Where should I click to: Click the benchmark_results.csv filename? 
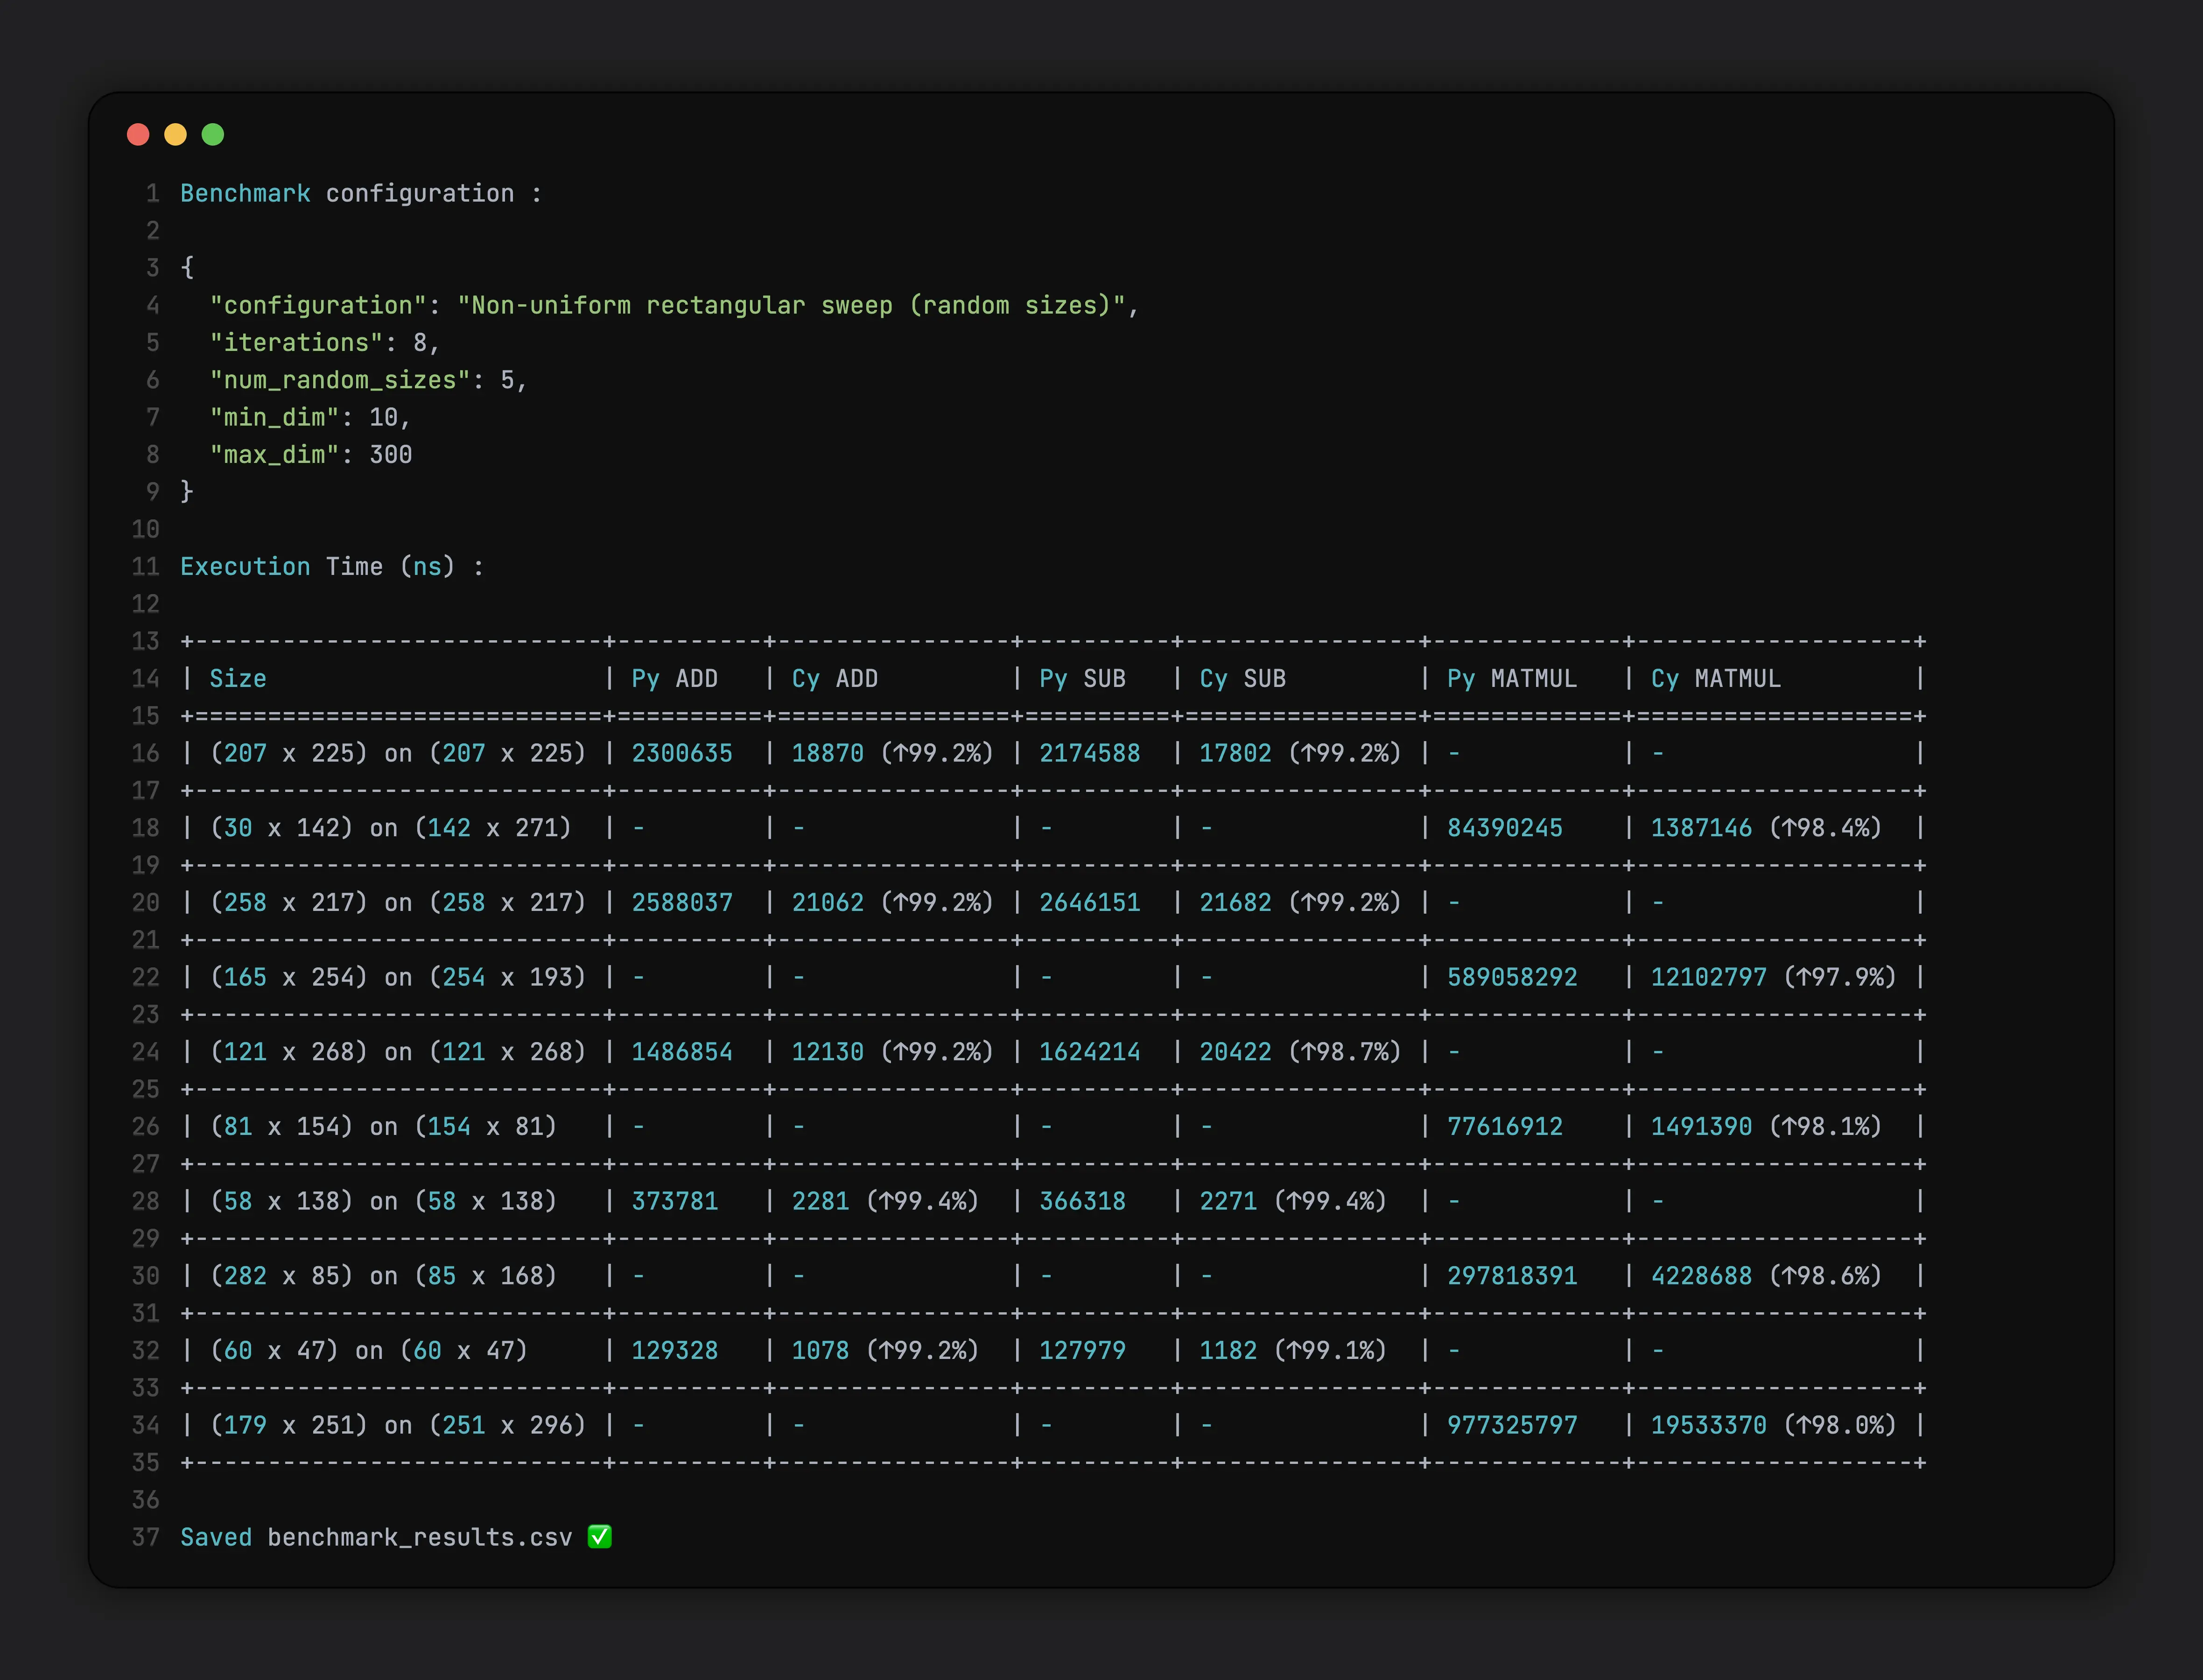420,1537
